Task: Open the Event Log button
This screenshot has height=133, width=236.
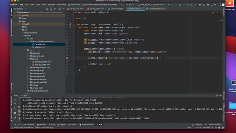Action: (197, 125)
